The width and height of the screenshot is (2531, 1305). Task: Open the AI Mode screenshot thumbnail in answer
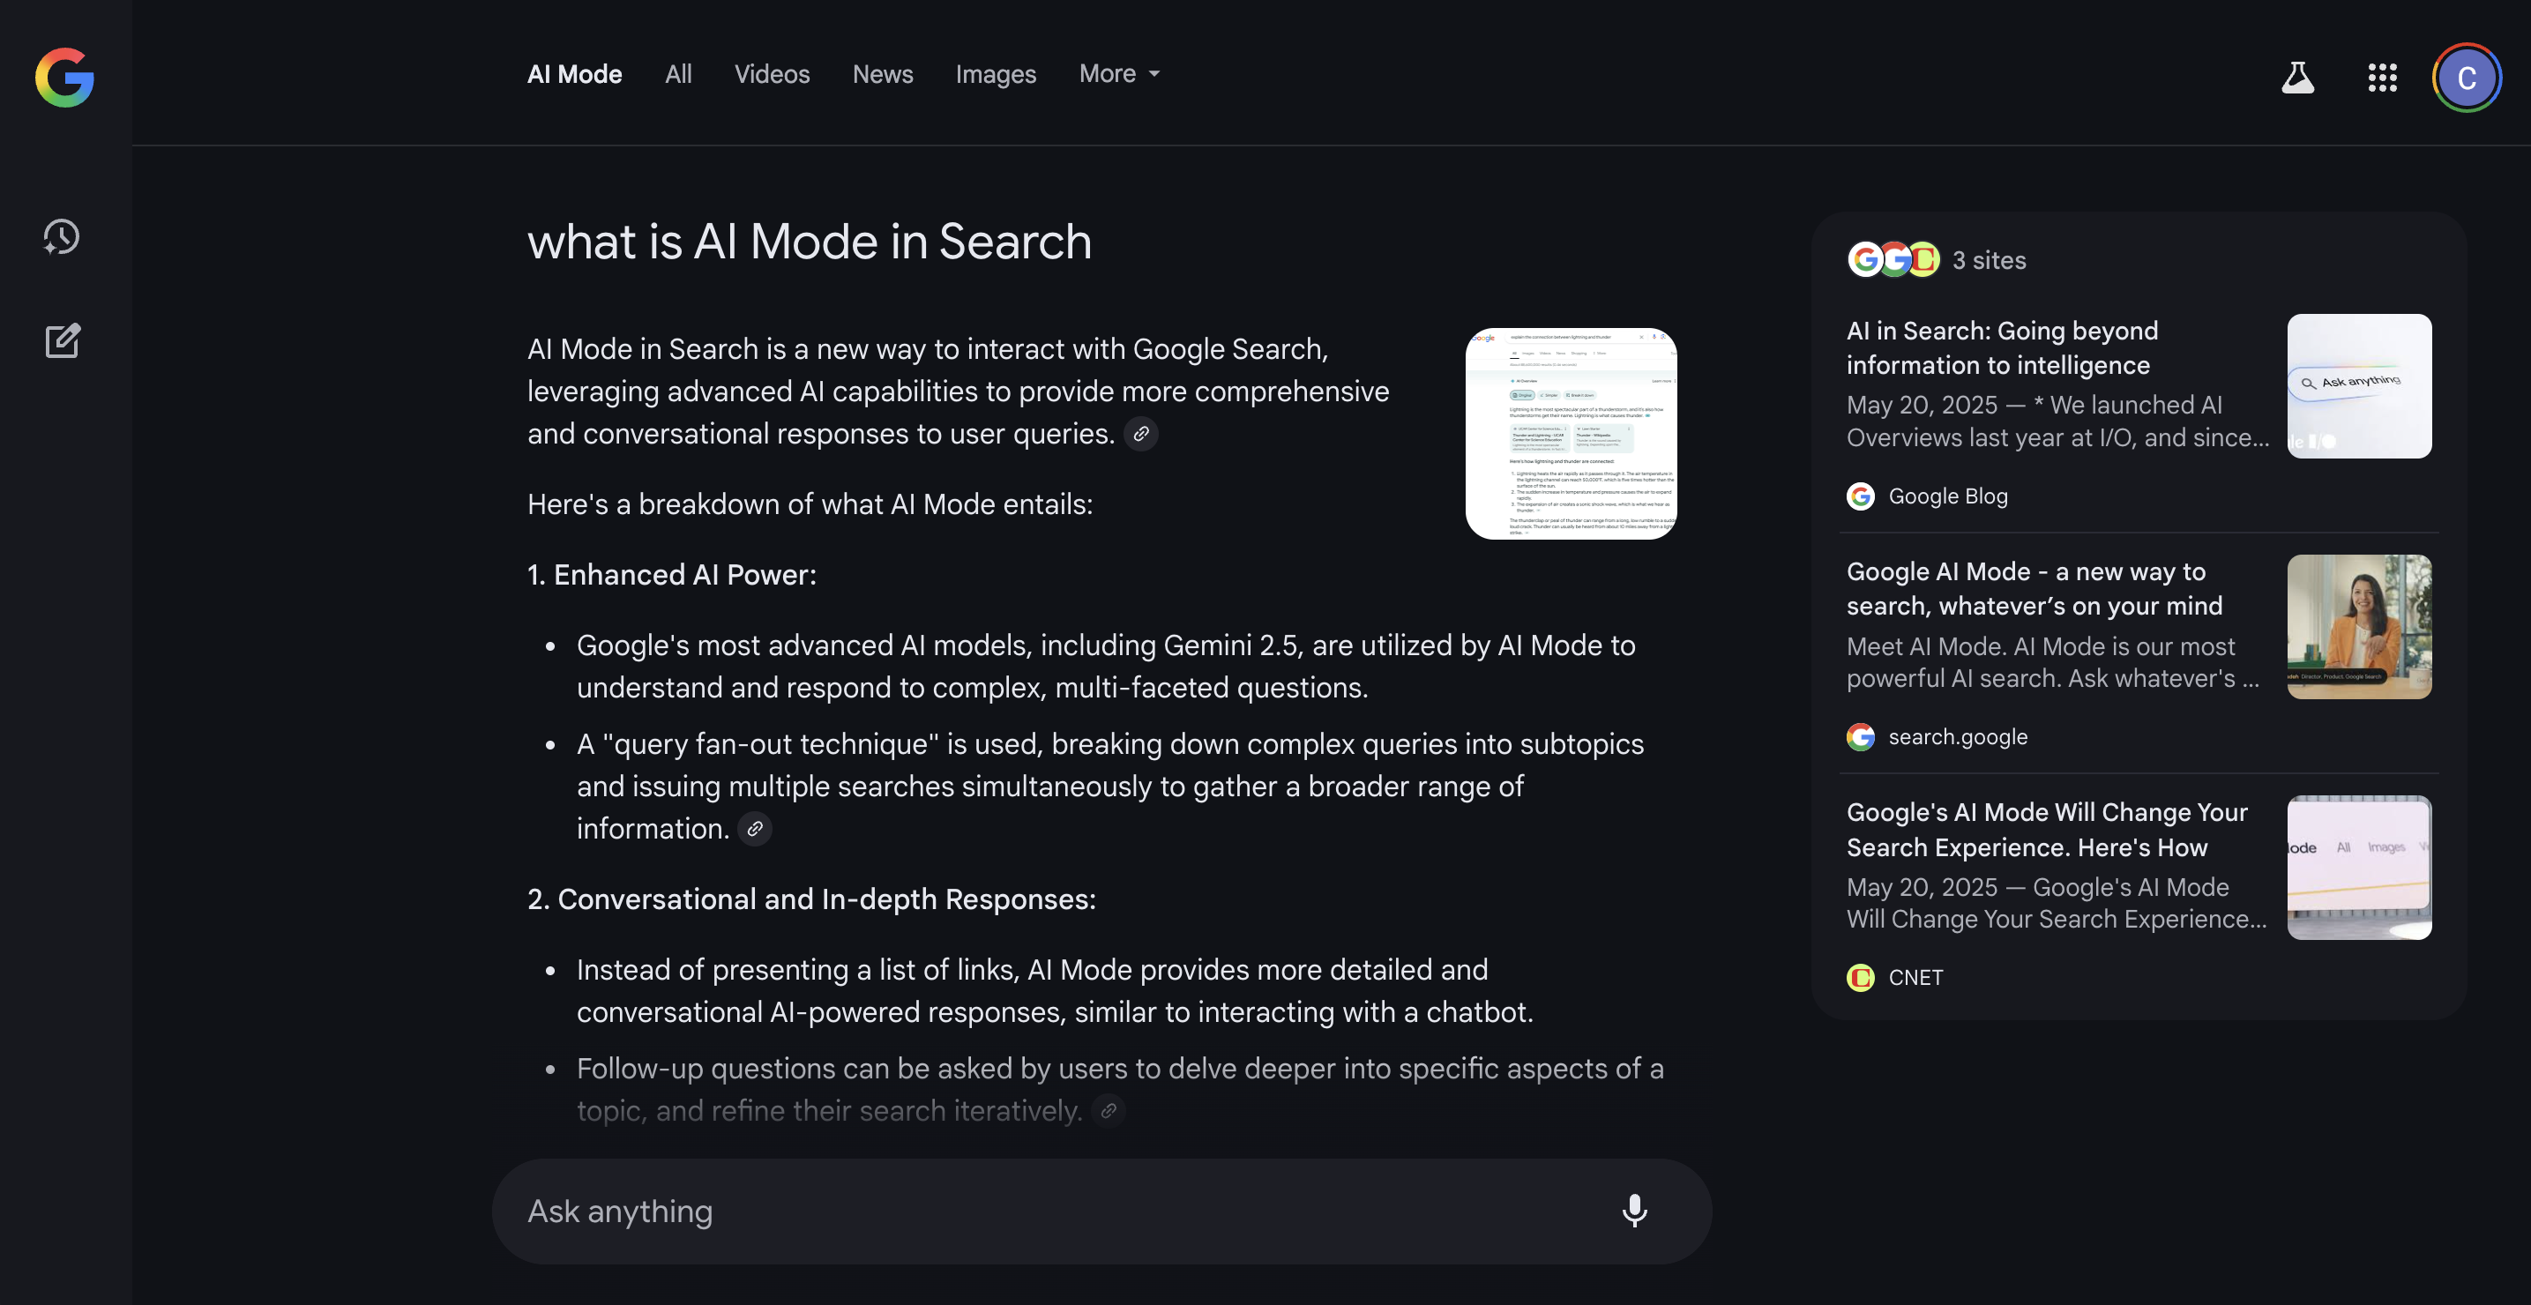click(1570, 433)
